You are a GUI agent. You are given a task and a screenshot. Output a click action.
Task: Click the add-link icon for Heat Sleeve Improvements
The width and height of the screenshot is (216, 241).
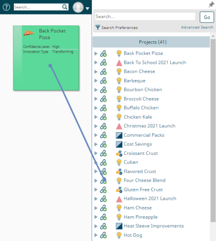[x=103, y=226]
